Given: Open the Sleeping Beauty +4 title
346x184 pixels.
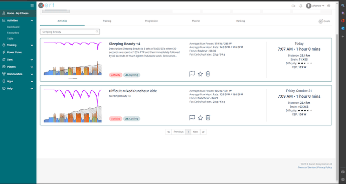Looking at the screenshot, I should pos(124,44).
